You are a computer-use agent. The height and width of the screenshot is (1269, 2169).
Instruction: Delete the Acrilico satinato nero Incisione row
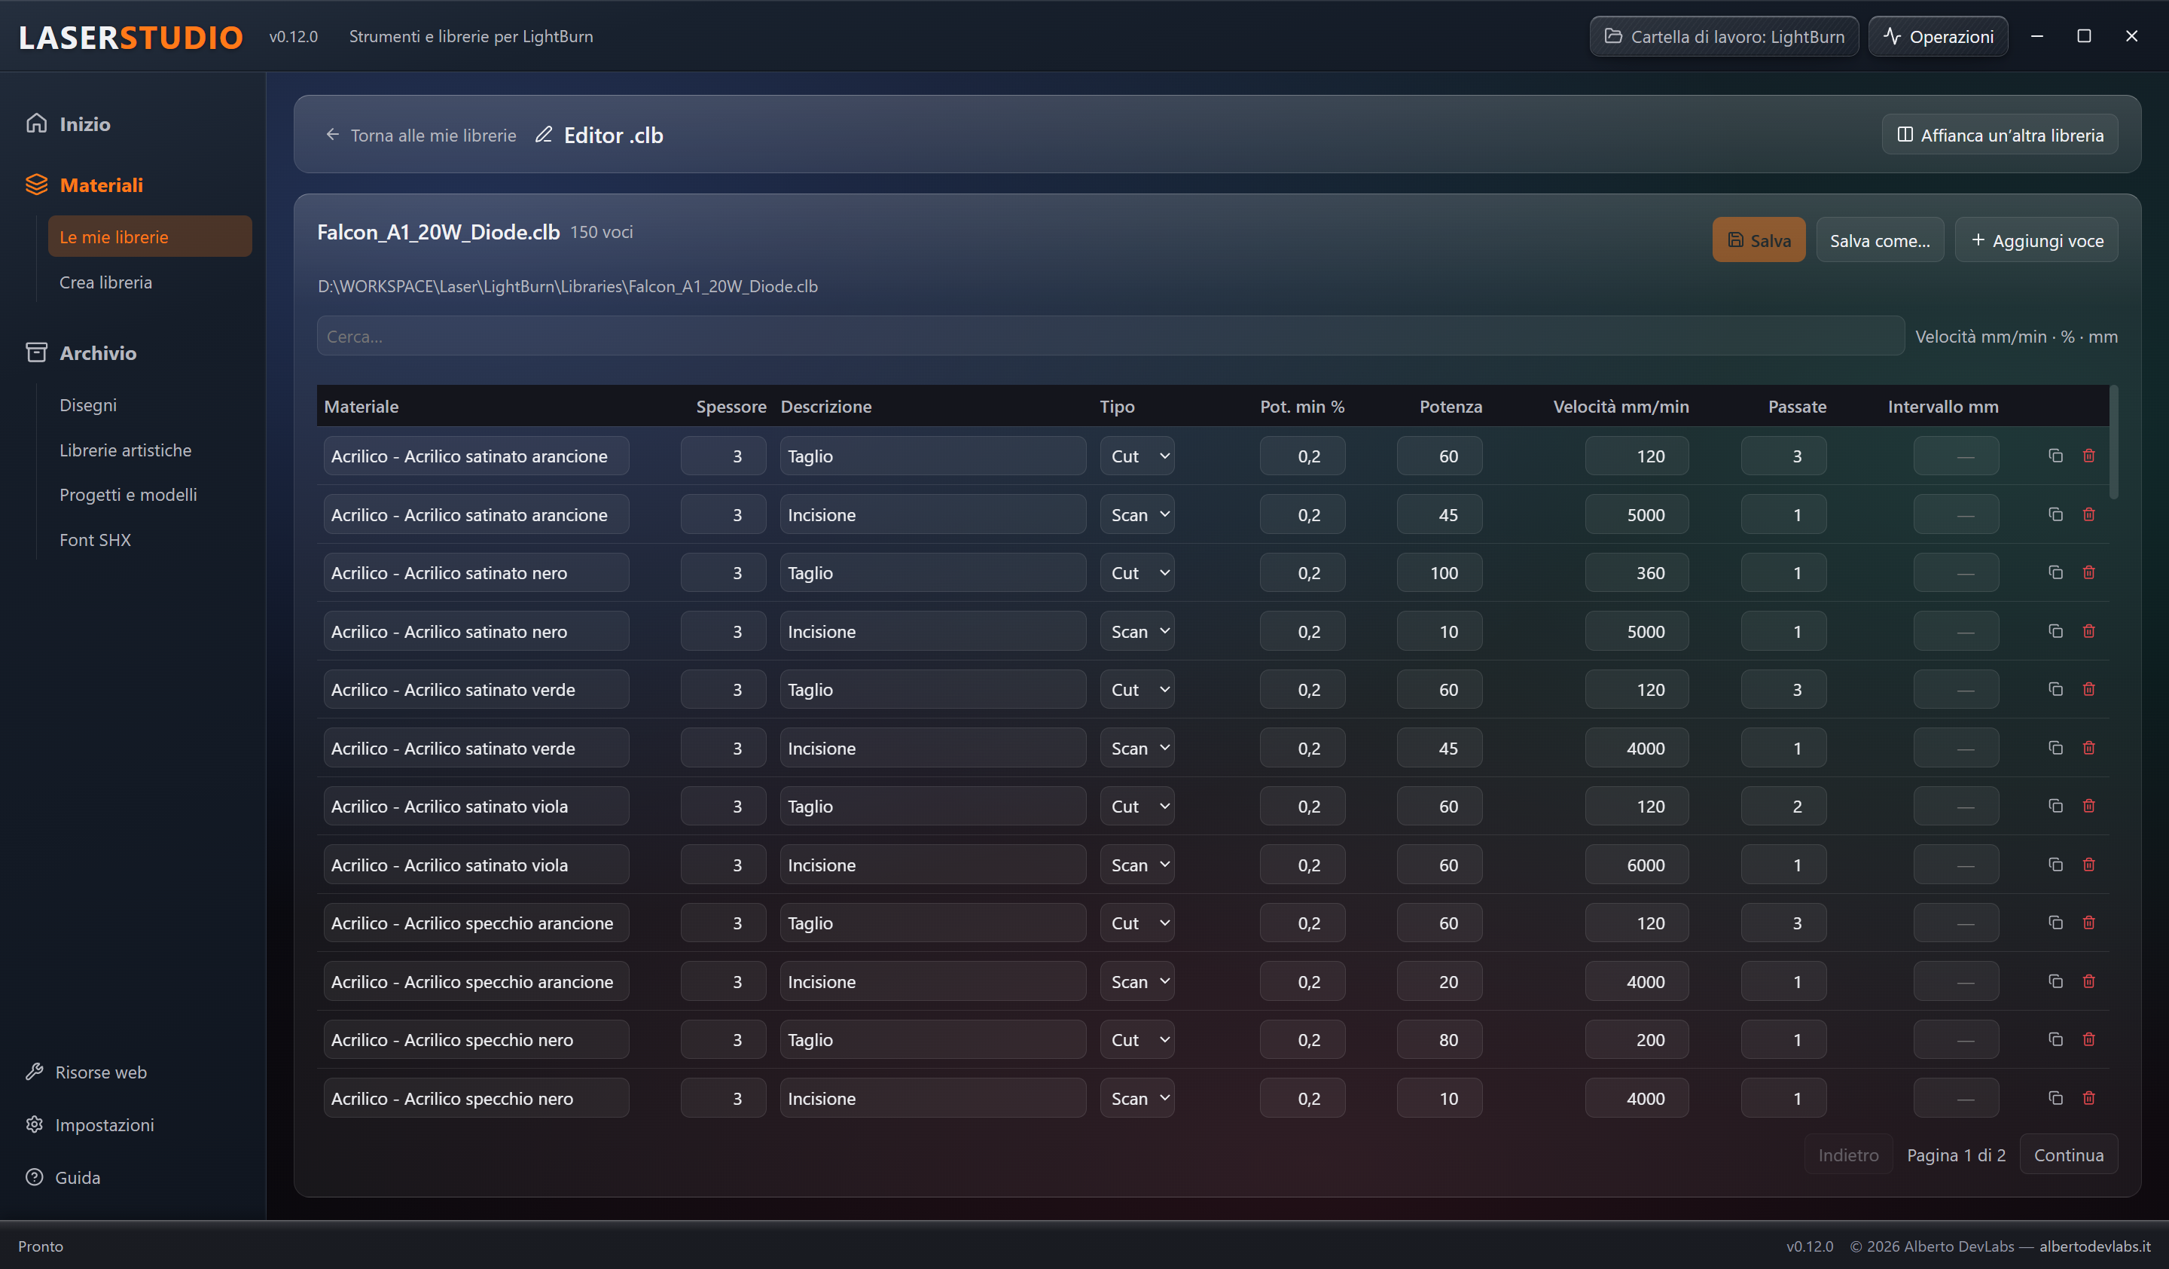coord(2089,631)
